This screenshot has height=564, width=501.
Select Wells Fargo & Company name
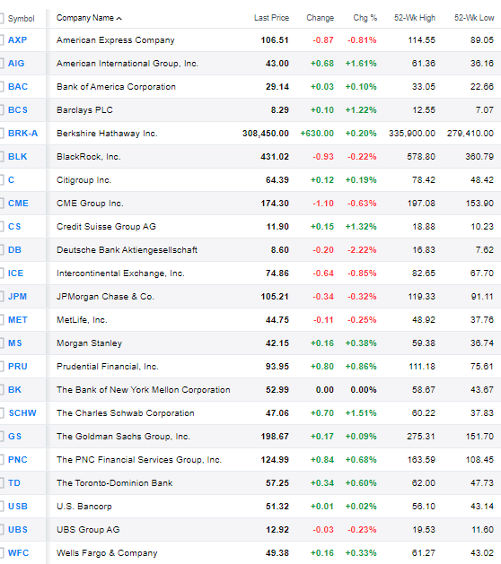click(107, 553)
